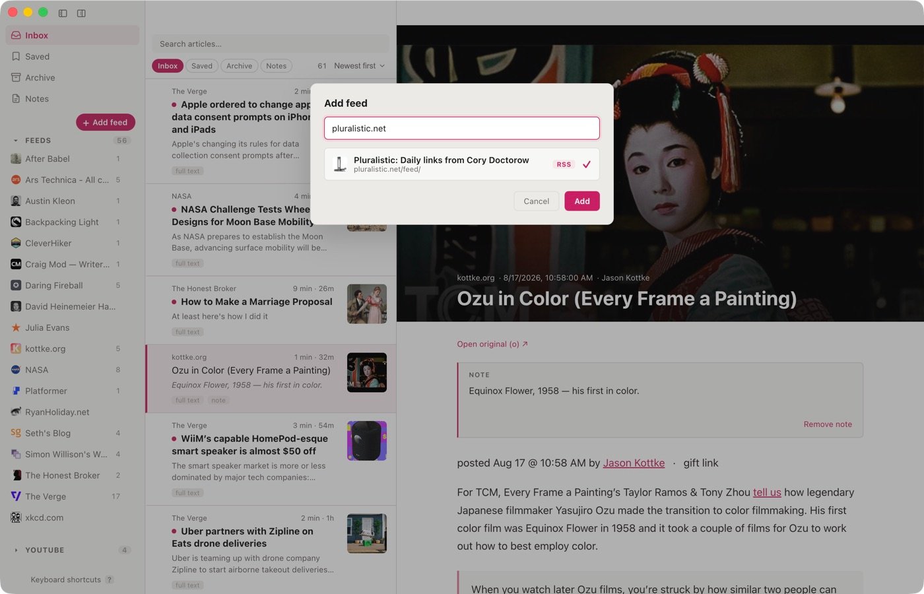Image resolution: width=924 pixels, height=594 pixels.
Task: Select the Backpacking Light feed icon
Action: pyautogui.click(x=16, y=222)
